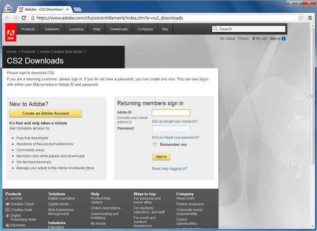Click the browser forward arrow
Image resolution: width=317 pixels, height=231 pixels.
pyautogui.click(x=15, y=18)
